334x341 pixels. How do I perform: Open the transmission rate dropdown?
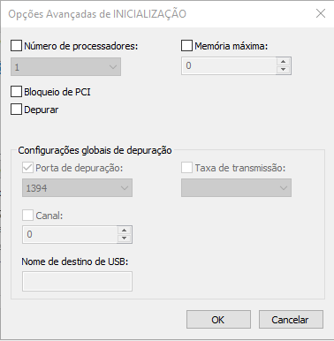click(236, 187)
